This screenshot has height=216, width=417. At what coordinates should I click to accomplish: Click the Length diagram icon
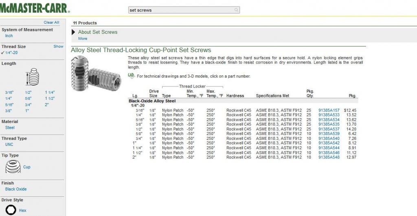33,77
